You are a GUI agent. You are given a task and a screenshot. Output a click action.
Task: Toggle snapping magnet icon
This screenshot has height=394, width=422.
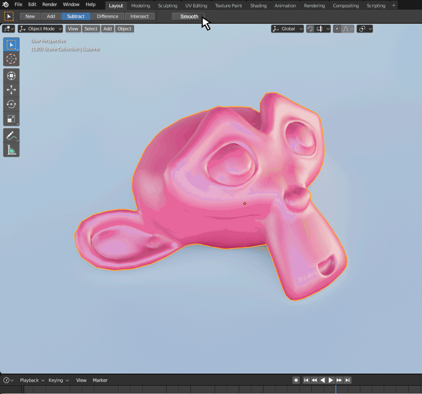point(310,29)
